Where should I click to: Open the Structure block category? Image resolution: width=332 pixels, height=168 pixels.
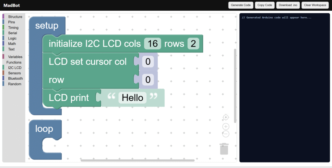coord(15,17)
